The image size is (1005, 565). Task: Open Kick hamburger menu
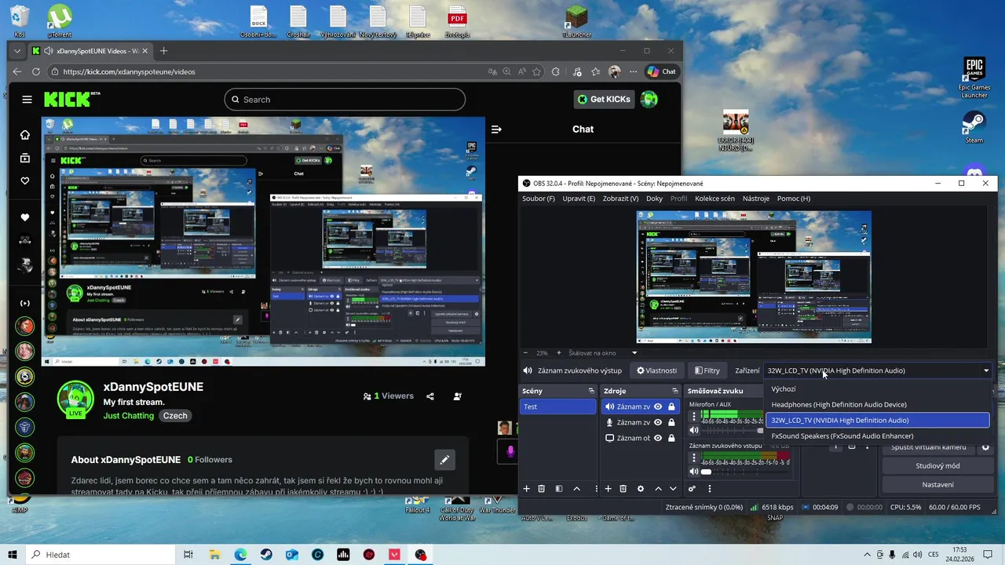pyautogui.click(x=27, y=100)
